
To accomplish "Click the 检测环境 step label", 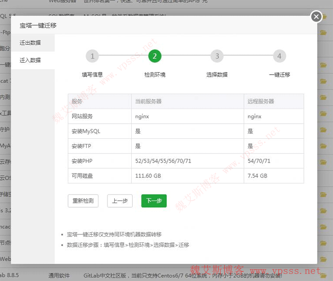I will [x=155, y=75].
